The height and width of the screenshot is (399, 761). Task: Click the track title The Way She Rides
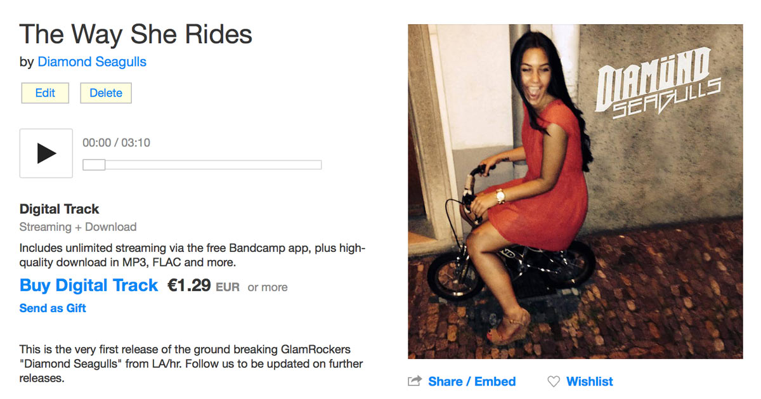point(136,34)
